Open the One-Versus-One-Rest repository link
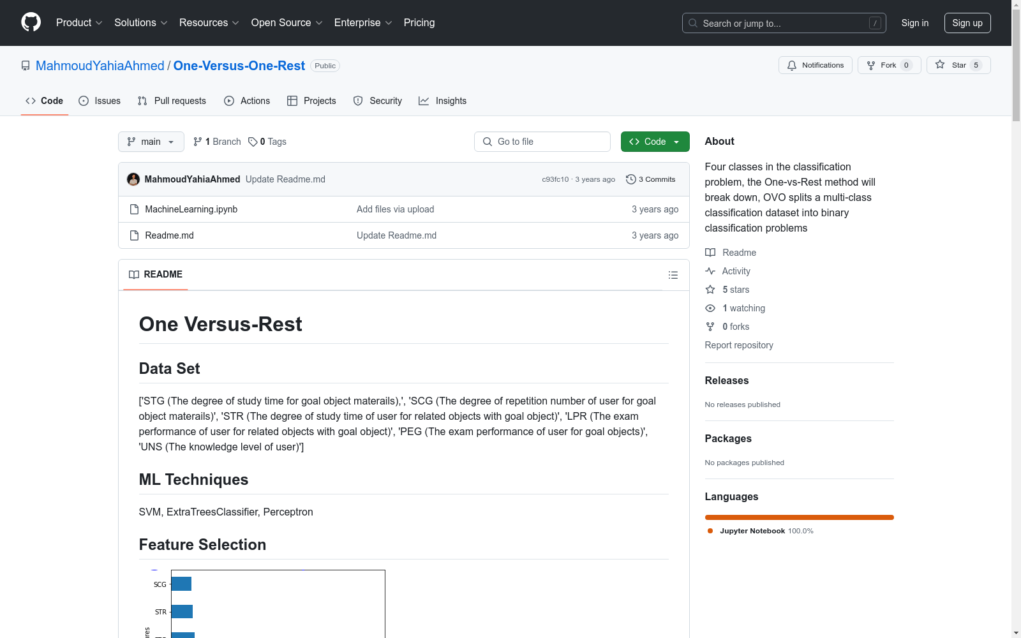 tap(239, 66)
